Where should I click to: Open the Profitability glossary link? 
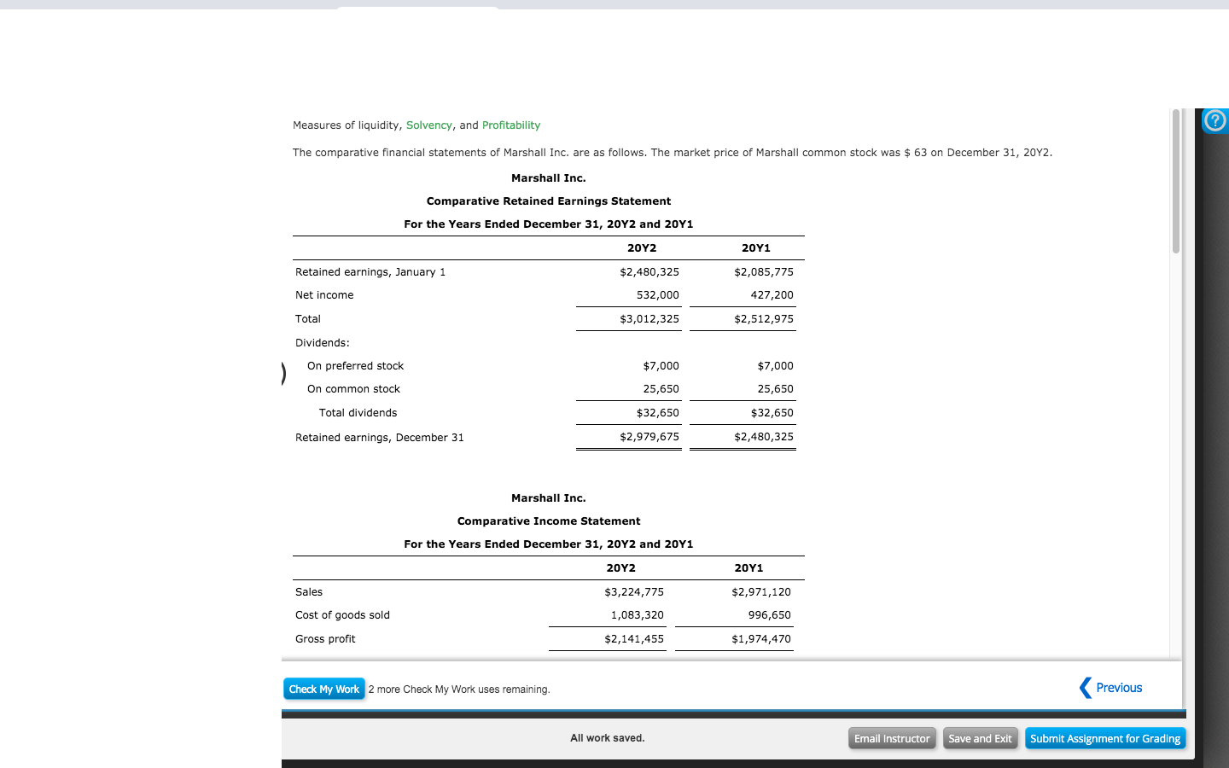click(510, 125)
